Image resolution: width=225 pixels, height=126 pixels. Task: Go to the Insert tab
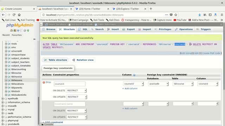tap(113, 29)
